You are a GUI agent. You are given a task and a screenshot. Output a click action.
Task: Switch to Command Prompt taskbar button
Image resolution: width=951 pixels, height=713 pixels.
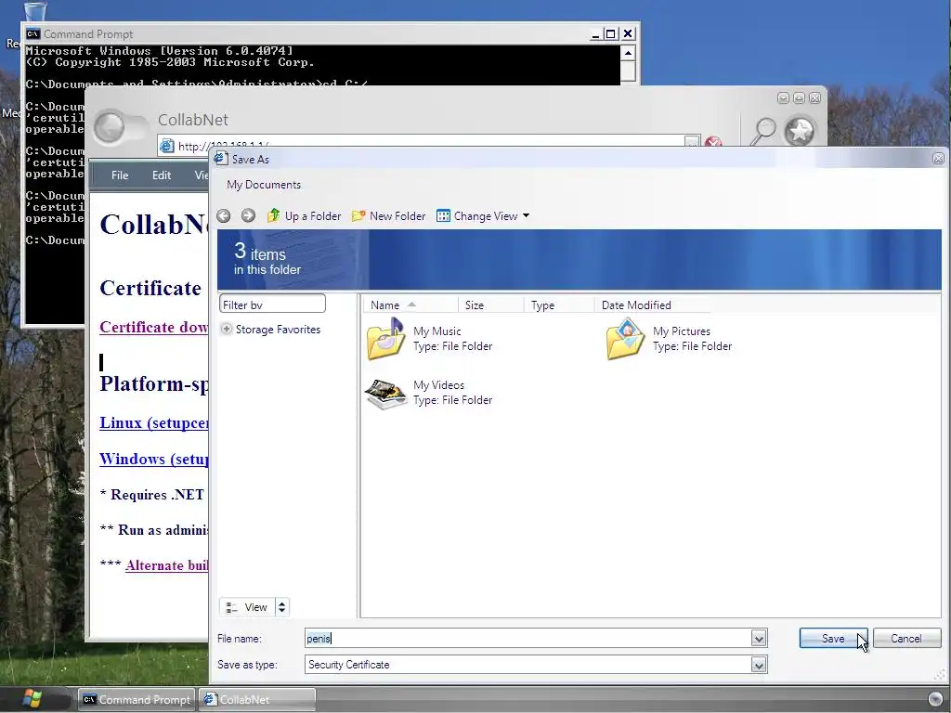point(137,700)
